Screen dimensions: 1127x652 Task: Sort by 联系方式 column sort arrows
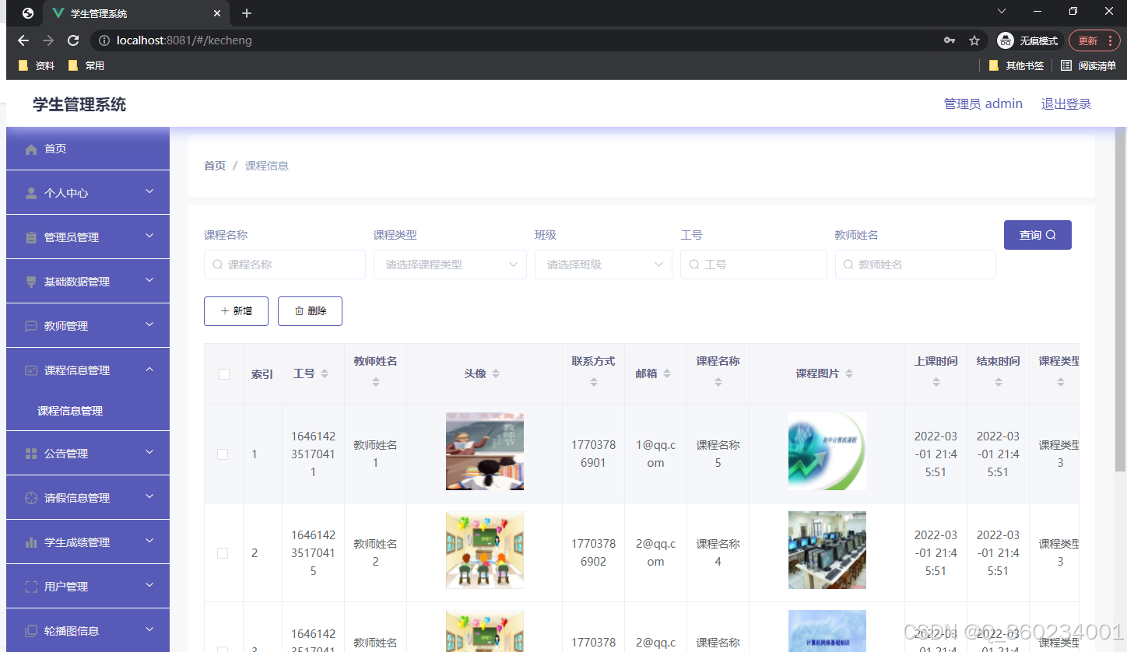click(x=594, y=382)
